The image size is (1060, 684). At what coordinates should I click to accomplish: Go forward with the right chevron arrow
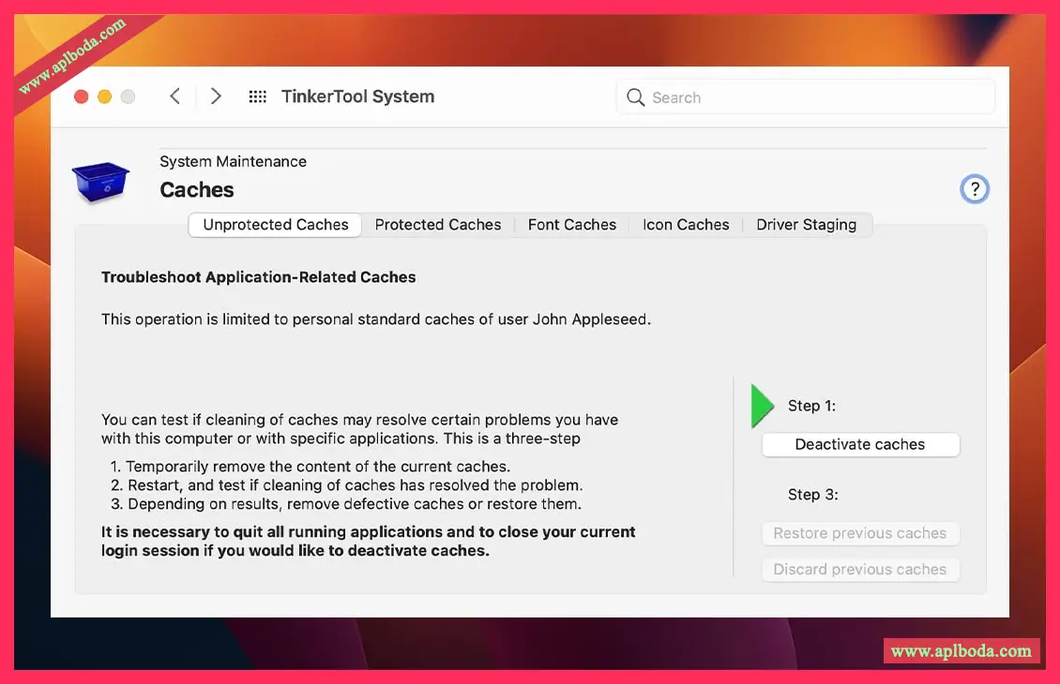pos(216,97)
